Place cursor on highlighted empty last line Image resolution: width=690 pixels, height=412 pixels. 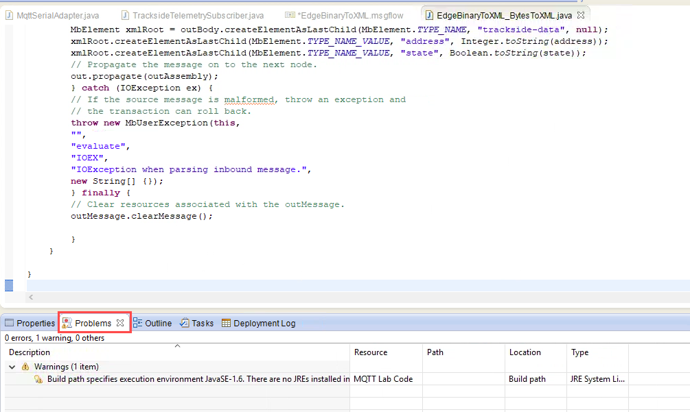(358, 285)
